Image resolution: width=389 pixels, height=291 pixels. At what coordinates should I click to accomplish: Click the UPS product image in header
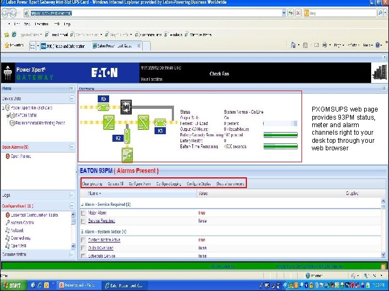(379, 72)
